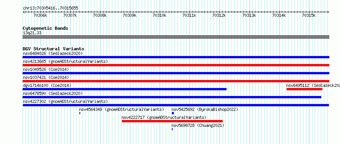Click the nsv6478590 (Sedlazeck2020) label

pyautogui.click(x=53, y=93)
